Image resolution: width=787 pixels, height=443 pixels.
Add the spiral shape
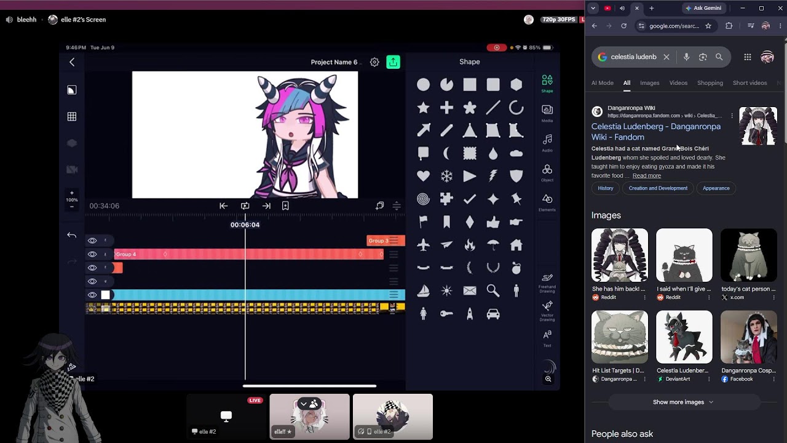pyautogui.click(x=423, y=199)
